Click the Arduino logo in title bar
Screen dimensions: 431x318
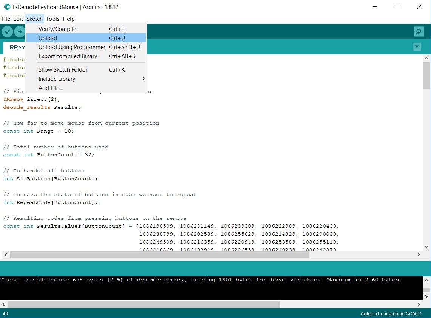coord(7,7)
